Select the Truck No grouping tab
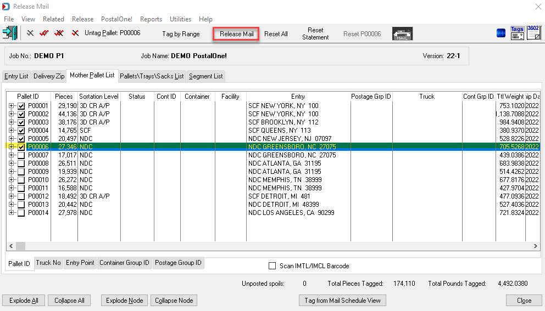Viewport: 545px width, 311px height. tap(48, 263)
